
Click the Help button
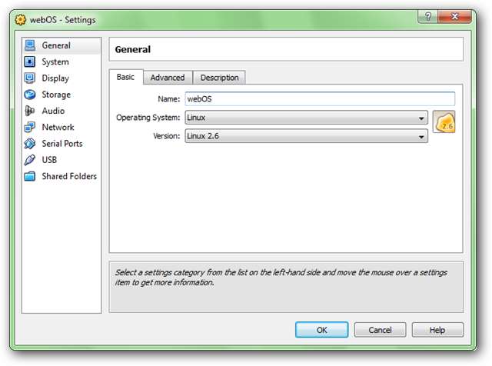[x=437, y=330]
